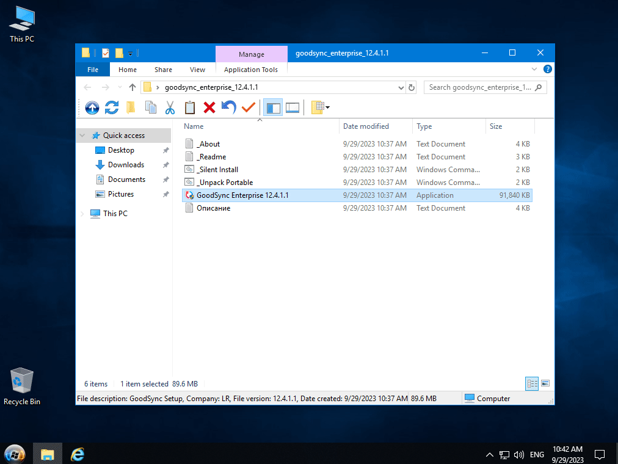
Task: Open Downloads in Quick access
Action: pyautogui.click(x=126, y=165)
